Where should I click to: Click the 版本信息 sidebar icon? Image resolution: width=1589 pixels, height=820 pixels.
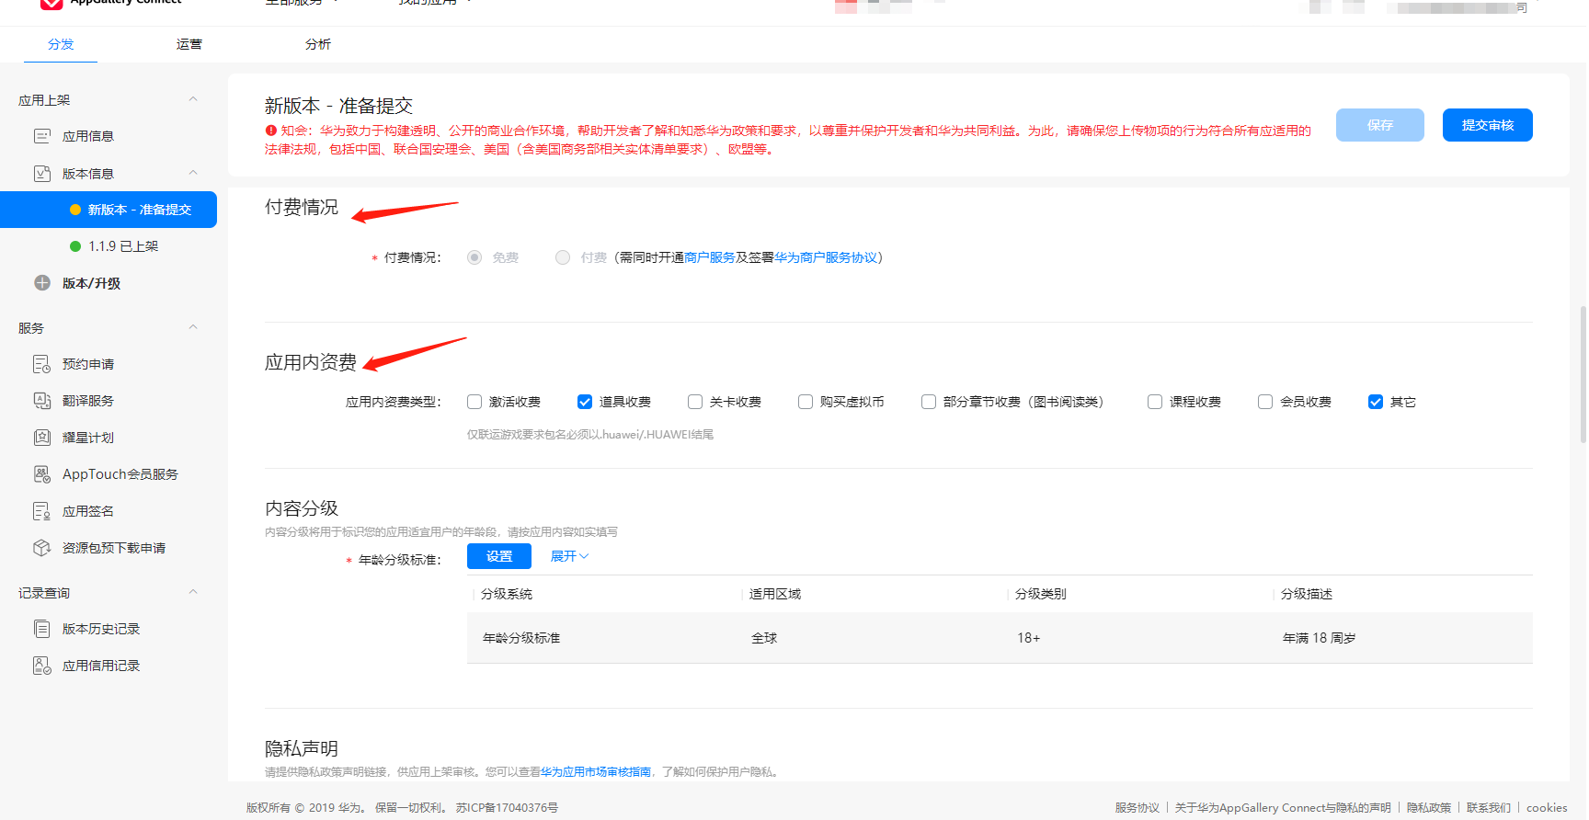pyautogui.click(x=42, y=173)
